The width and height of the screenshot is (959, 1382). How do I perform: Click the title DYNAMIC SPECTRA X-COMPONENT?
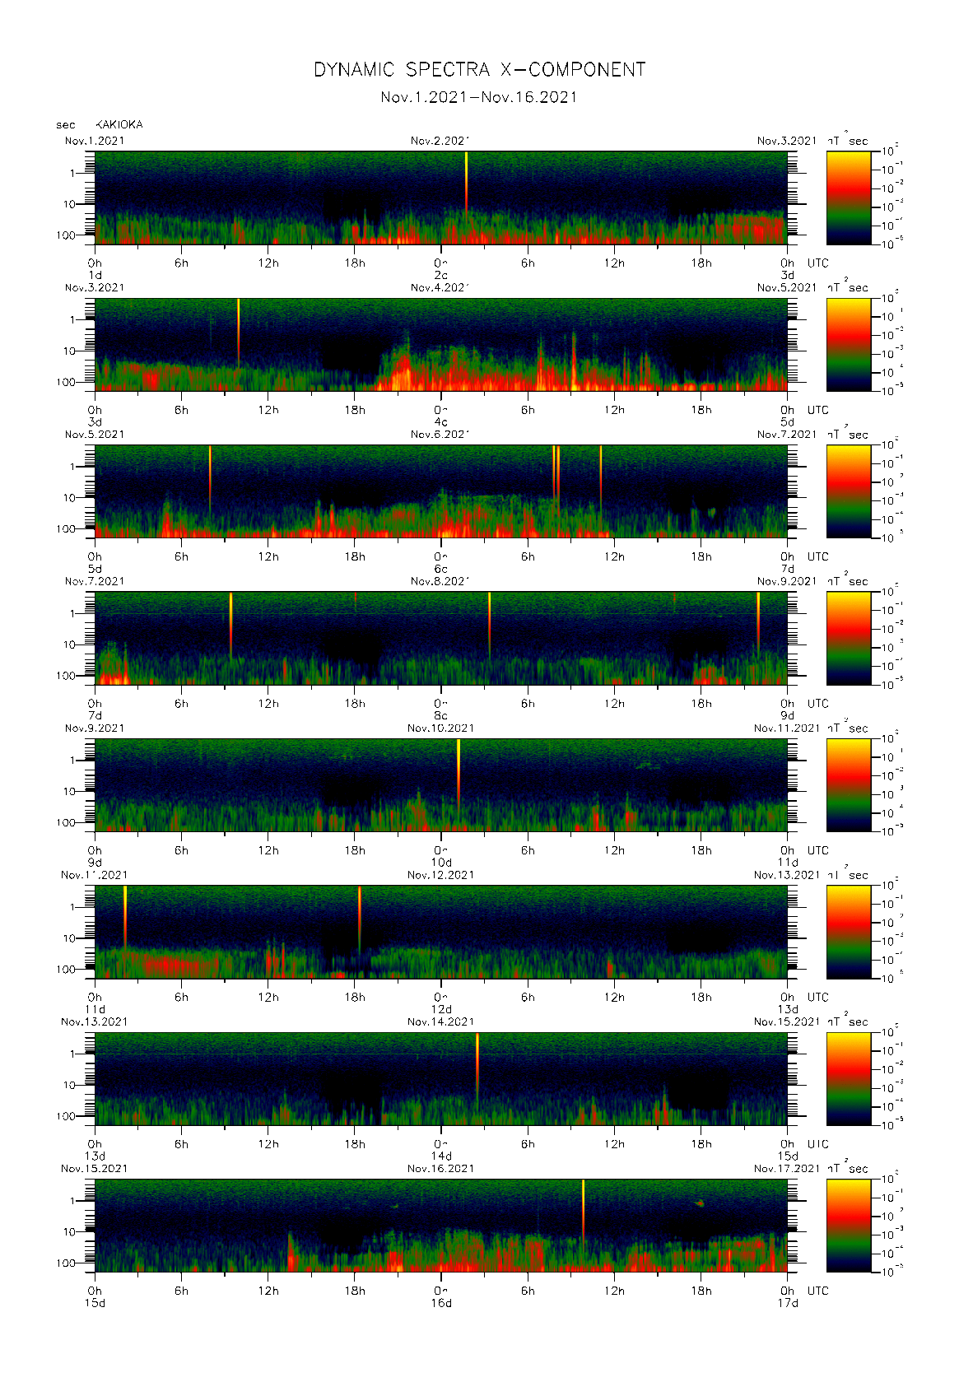[x=479, y=70]
